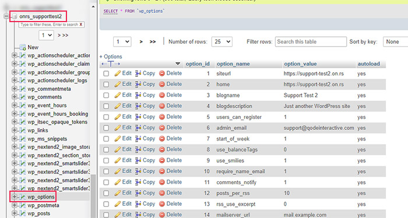Click the Delete icon for use_smilies row
Image resolution: width=408 pixels, height=218 pixels.
tap(162, 160)
